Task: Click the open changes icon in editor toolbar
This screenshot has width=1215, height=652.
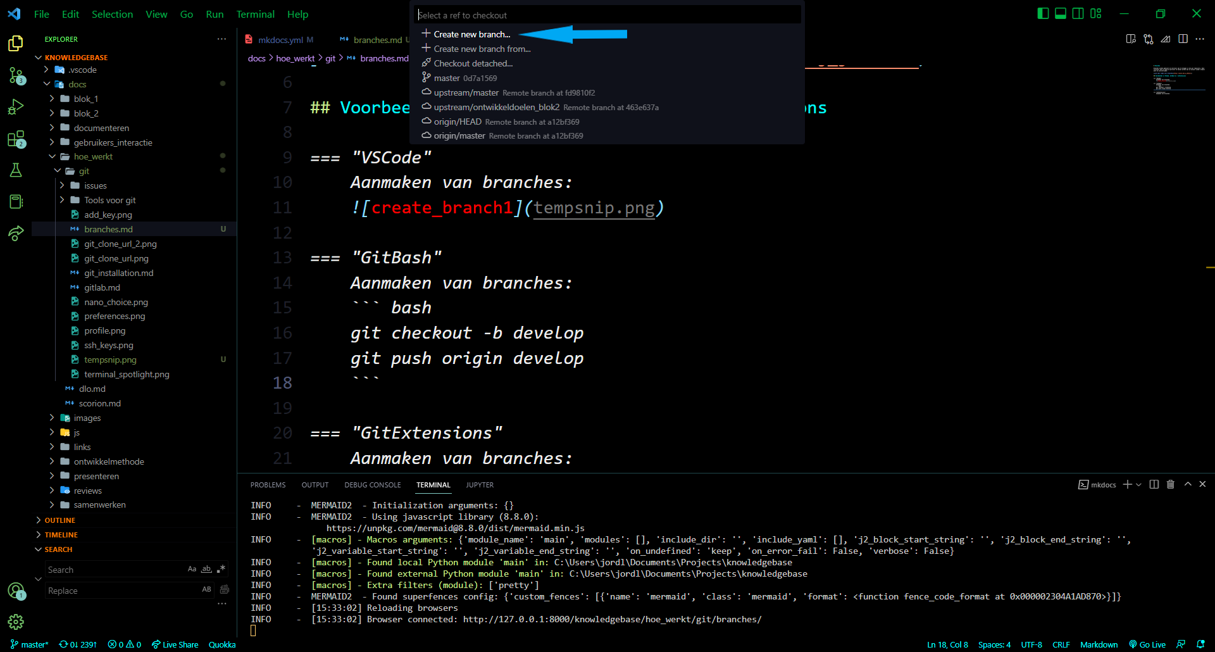Action: tap(1149, 39)
